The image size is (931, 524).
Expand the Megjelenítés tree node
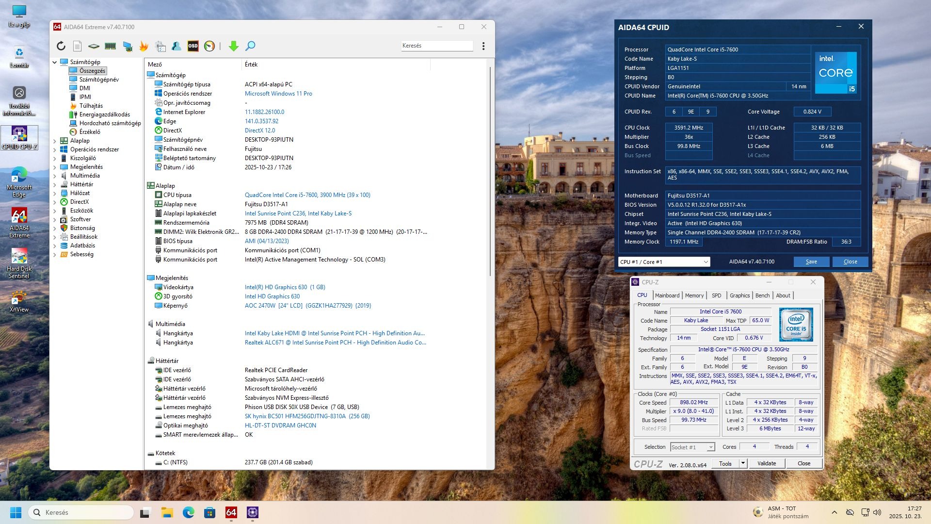click(x=55, y=167)
